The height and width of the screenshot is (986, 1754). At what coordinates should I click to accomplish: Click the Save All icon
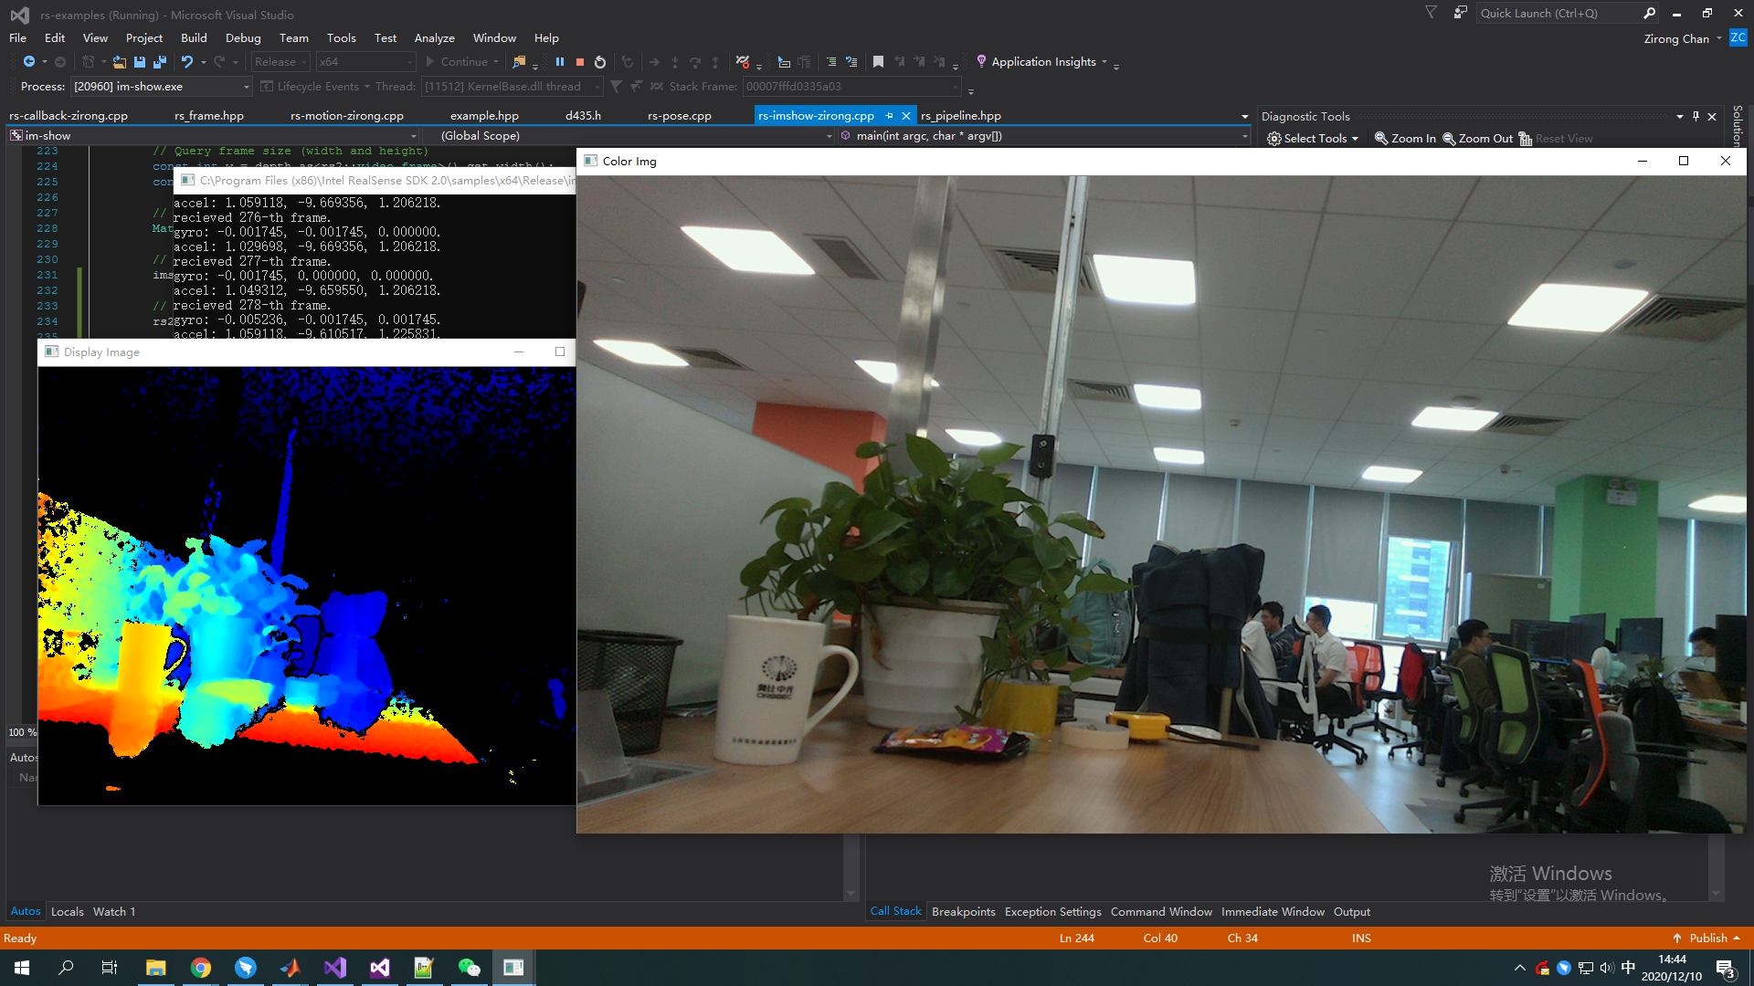(160, 62)
